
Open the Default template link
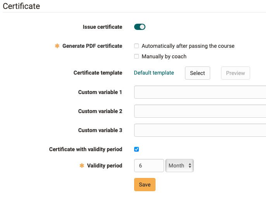point(154,73)
